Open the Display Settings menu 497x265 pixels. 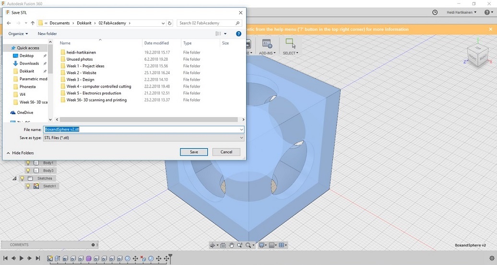click(263, 245)
